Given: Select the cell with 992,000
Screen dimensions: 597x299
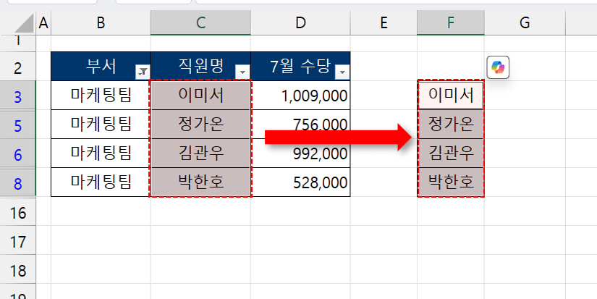Looking at the screenshot, I should pos(300,153).
